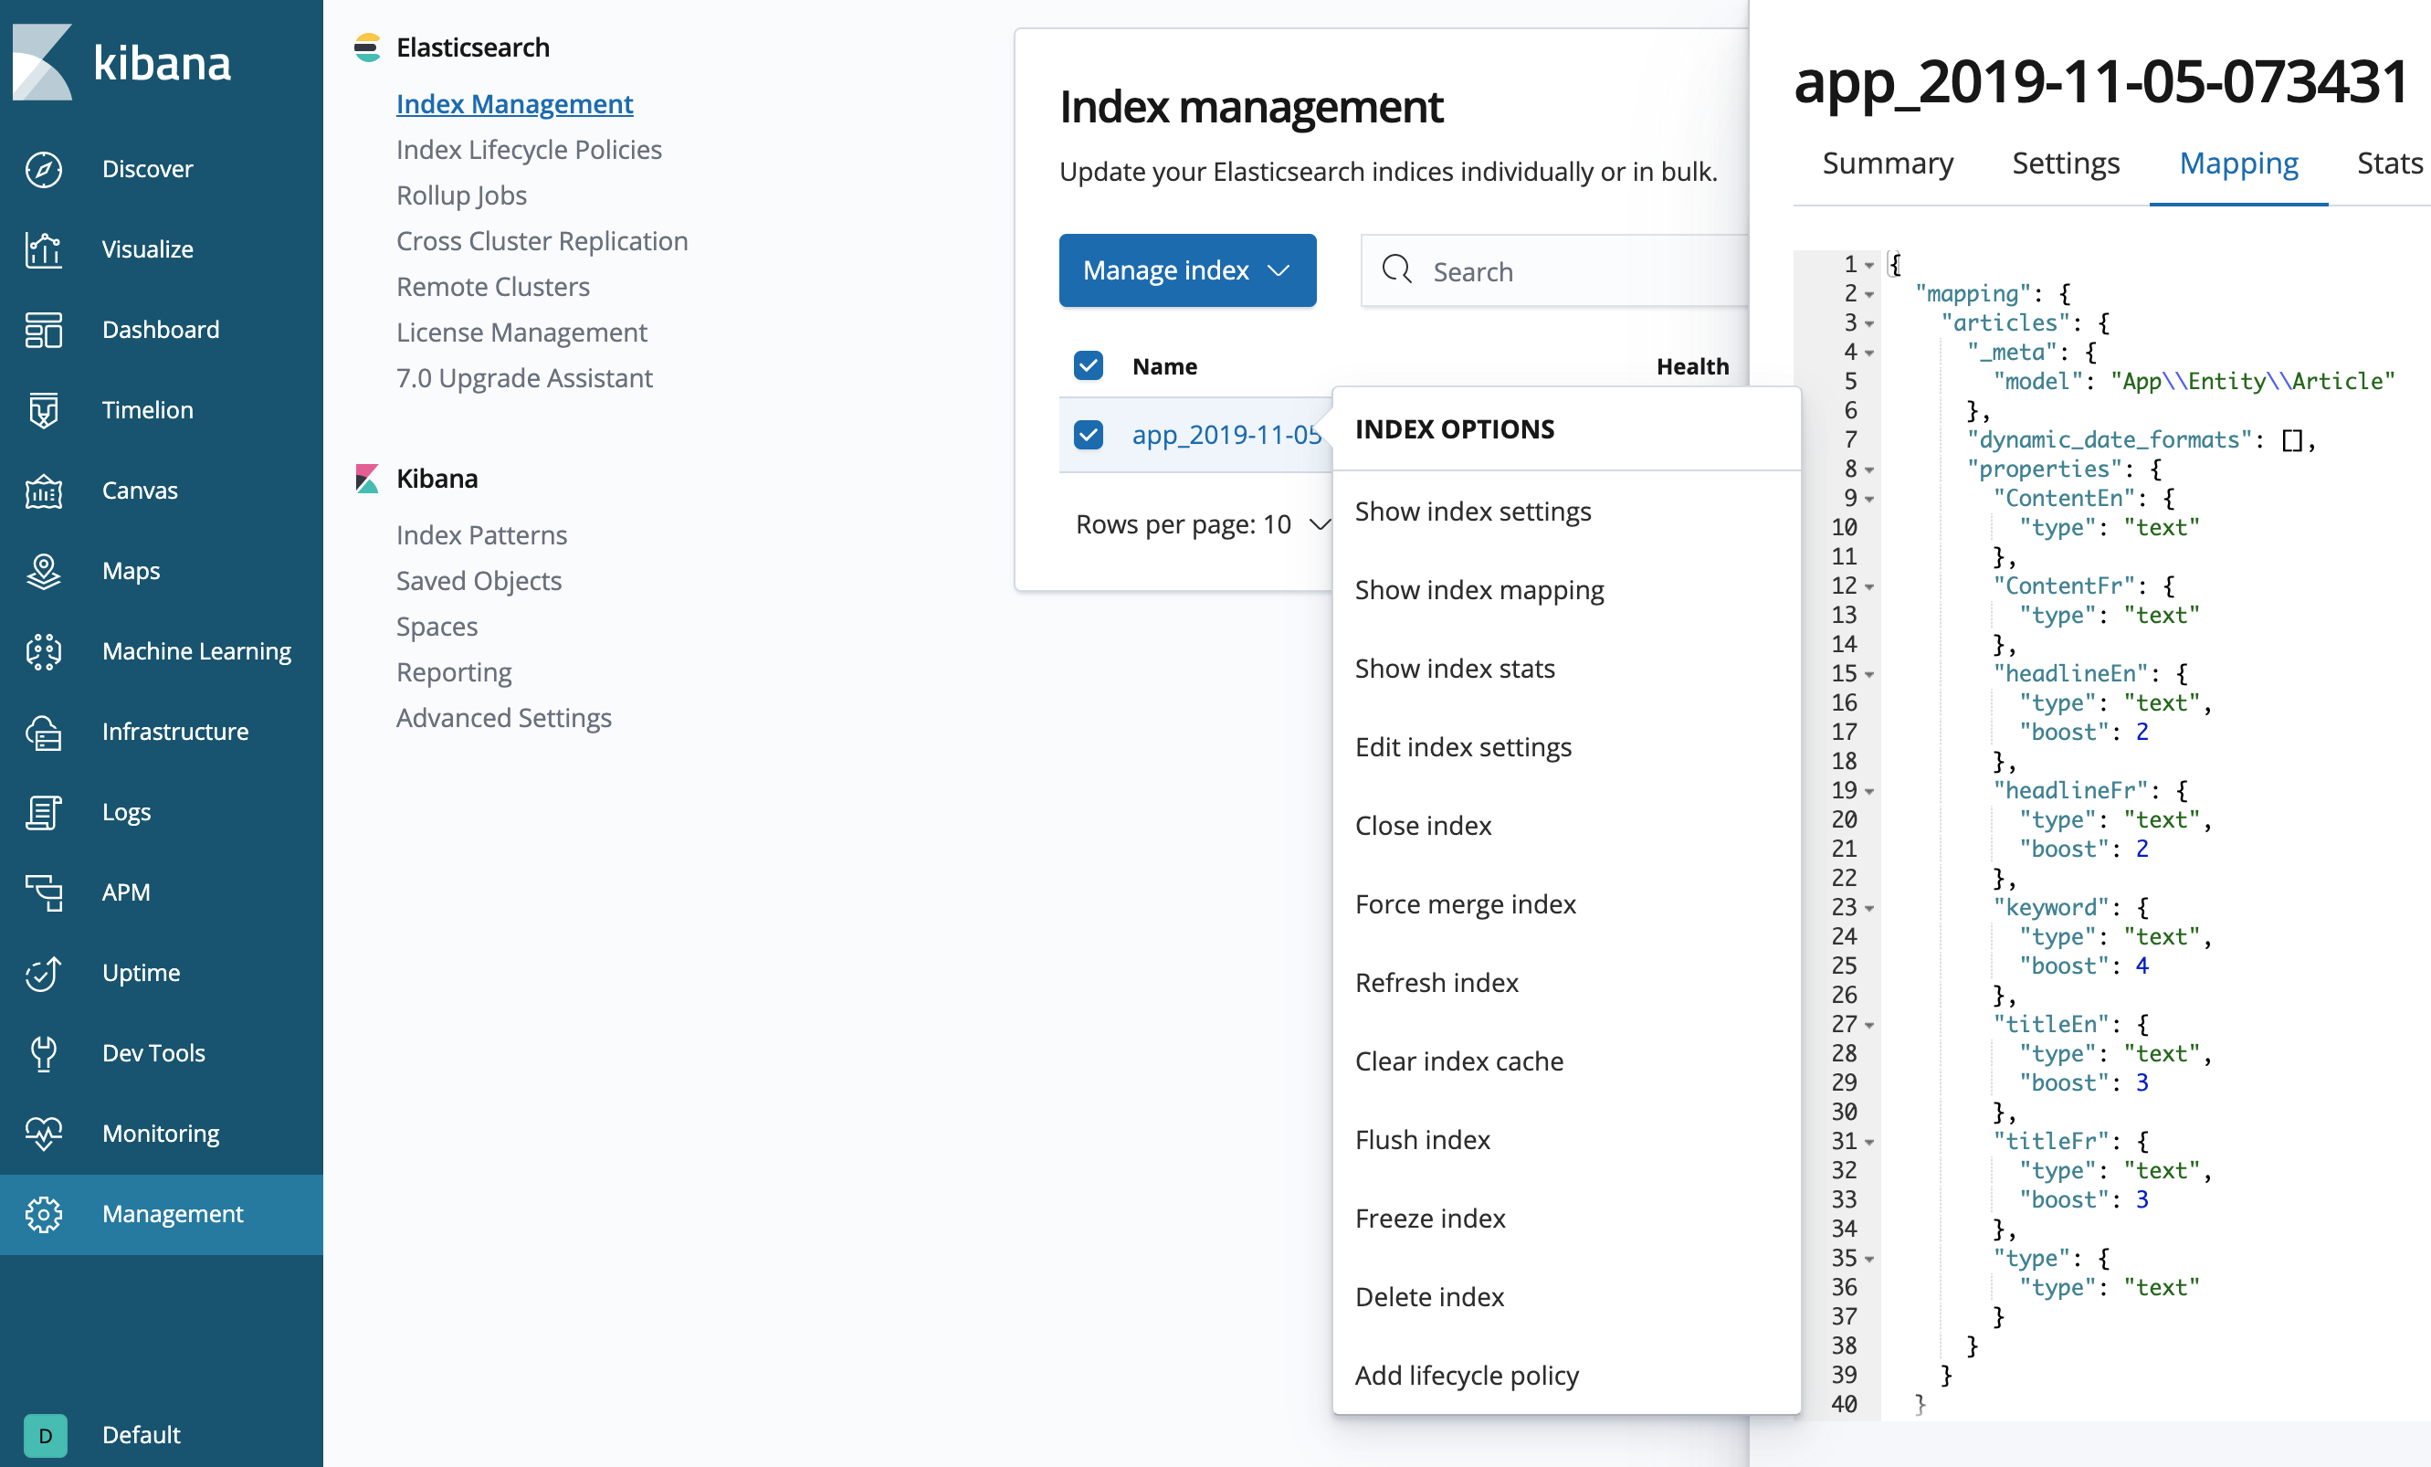Collapse the "keyword" fold arrow line 23
This screenshot has height=1467, width=2431.
pos(1869,909)
